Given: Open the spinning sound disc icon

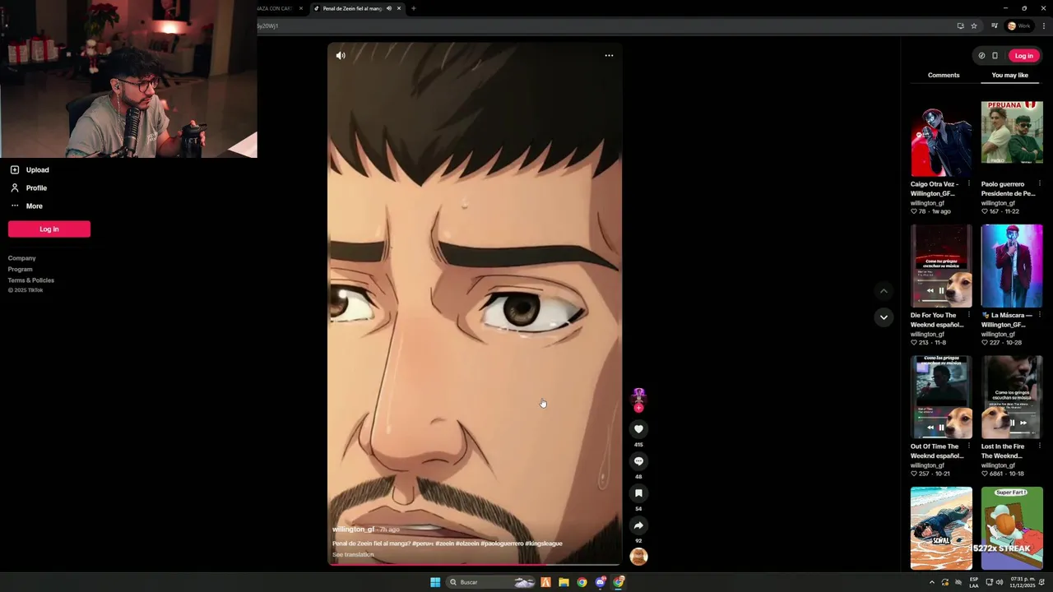Looking at the screenshot, I should pos(638,557).
